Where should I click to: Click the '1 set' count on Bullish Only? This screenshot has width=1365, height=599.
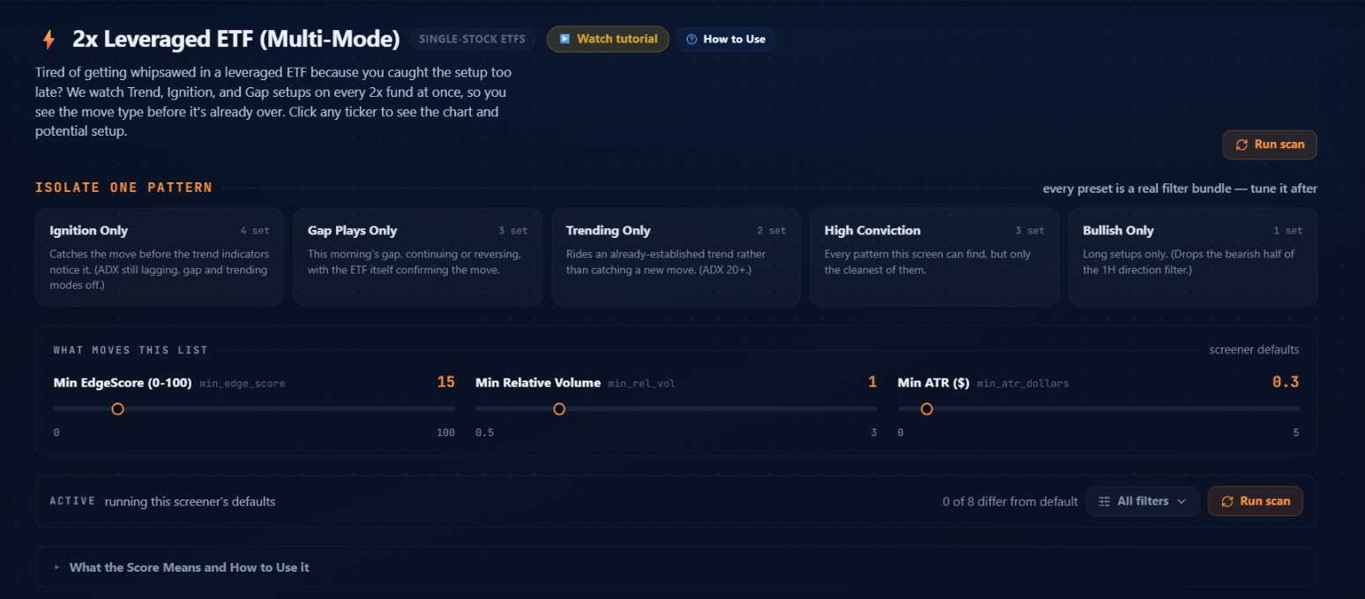[x=1288, y=231]
